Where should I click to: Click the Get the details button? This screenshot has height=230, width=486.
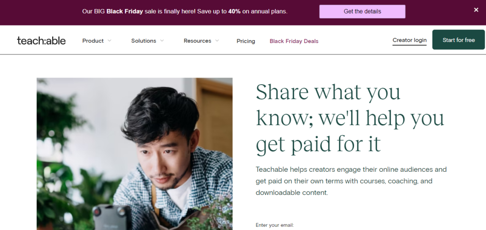(x=362, y=11)
